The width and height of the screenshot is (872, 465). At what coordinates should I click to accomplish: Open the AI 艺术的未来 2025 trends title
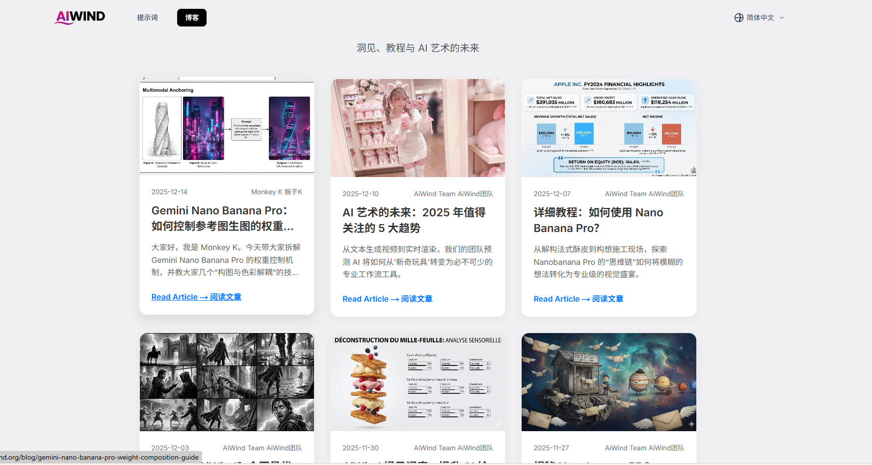click(x=414, y=220)
